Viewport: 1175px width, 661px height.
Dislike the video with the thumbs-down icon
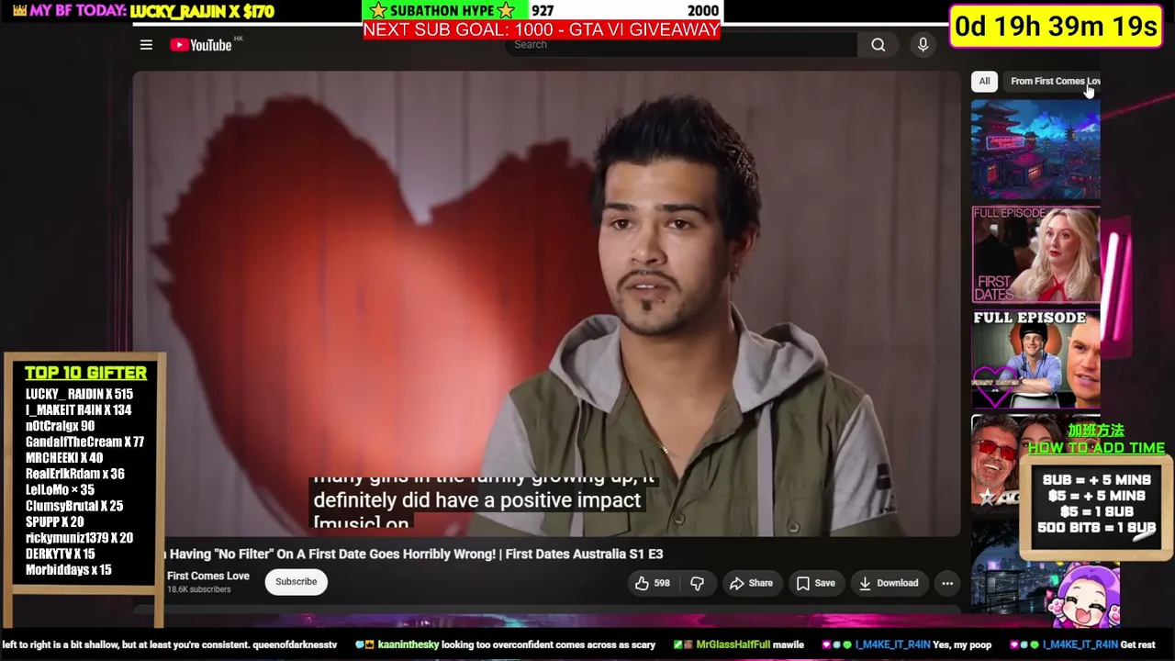pyautogui.click(x=697, y=583)
